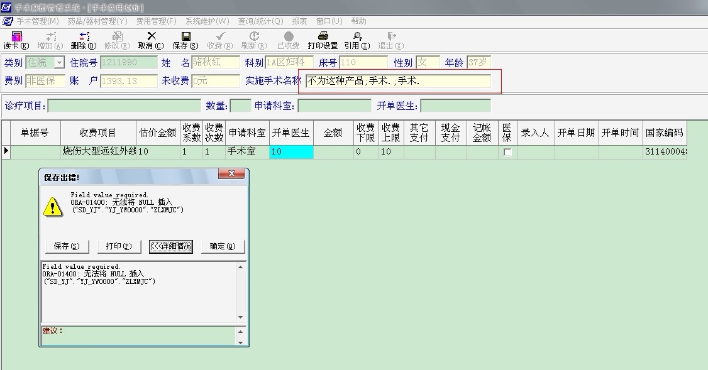This screenshot has width=708, height=370.
Task: Click the 开单医生 input field above the table
Action: coord(456,106)
